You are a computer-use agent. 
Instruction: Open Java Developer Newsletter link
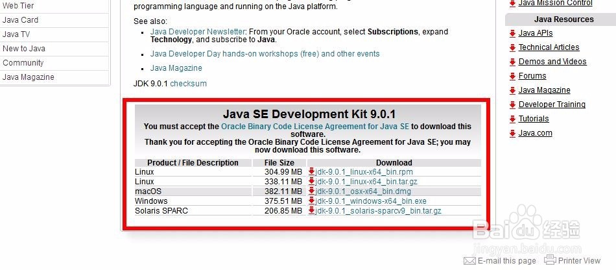pyautogui.click(x=198, y=31)
